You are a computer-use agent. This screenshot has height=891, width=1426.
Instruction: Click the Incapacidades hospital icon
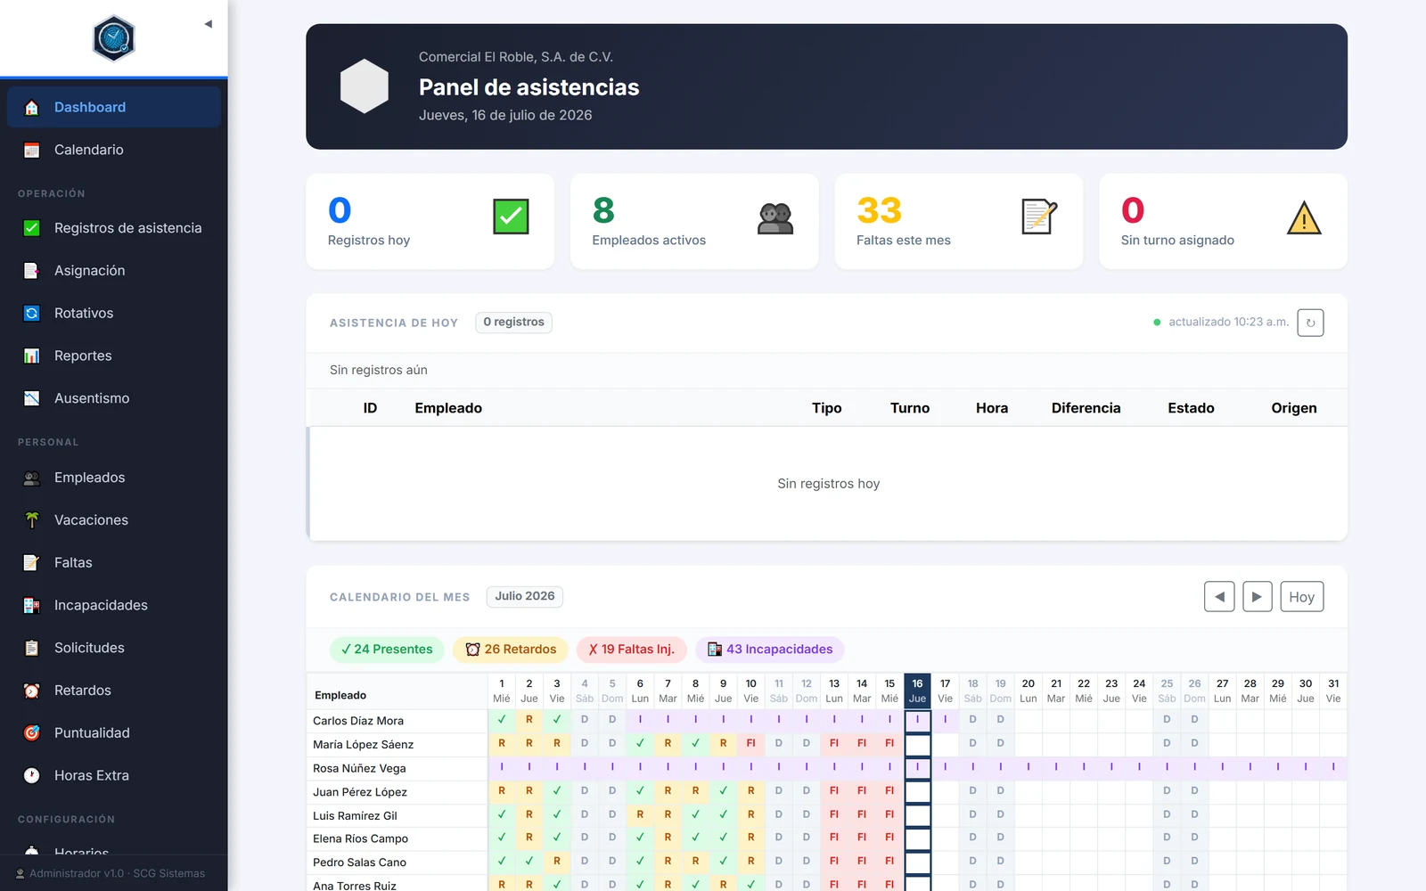pos(32,606)
